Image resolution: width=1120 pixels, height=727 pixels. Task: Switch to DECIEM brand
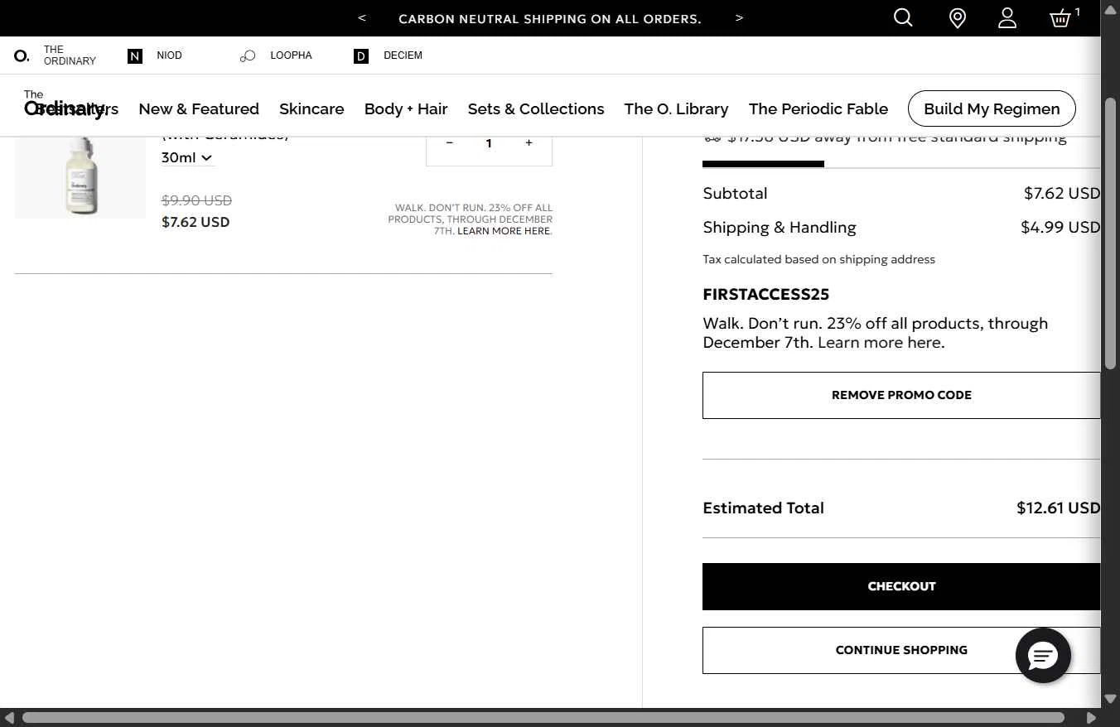click(388, 55)
